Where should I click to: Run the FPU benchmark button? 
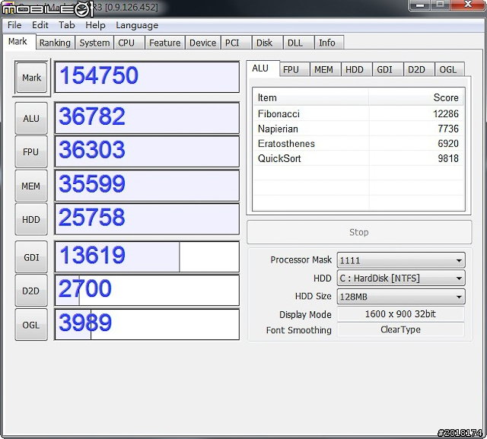coord(31,152)
